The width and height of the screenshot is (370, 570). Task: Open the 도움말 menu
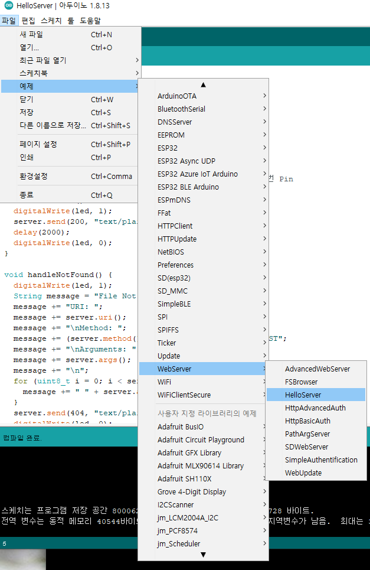click(x=90, y=20)
